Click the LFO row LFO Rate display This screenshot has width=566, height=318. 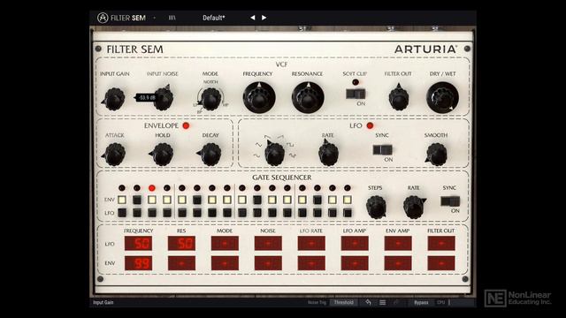(311, 244)
